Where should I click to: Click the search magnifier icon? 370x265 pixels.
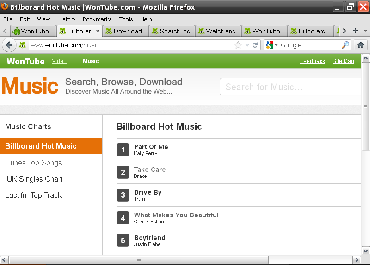345,45
